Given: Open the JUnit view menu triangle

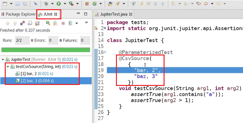Looking at the screenshot, I should pyautogui.click(x=86, y=23).
